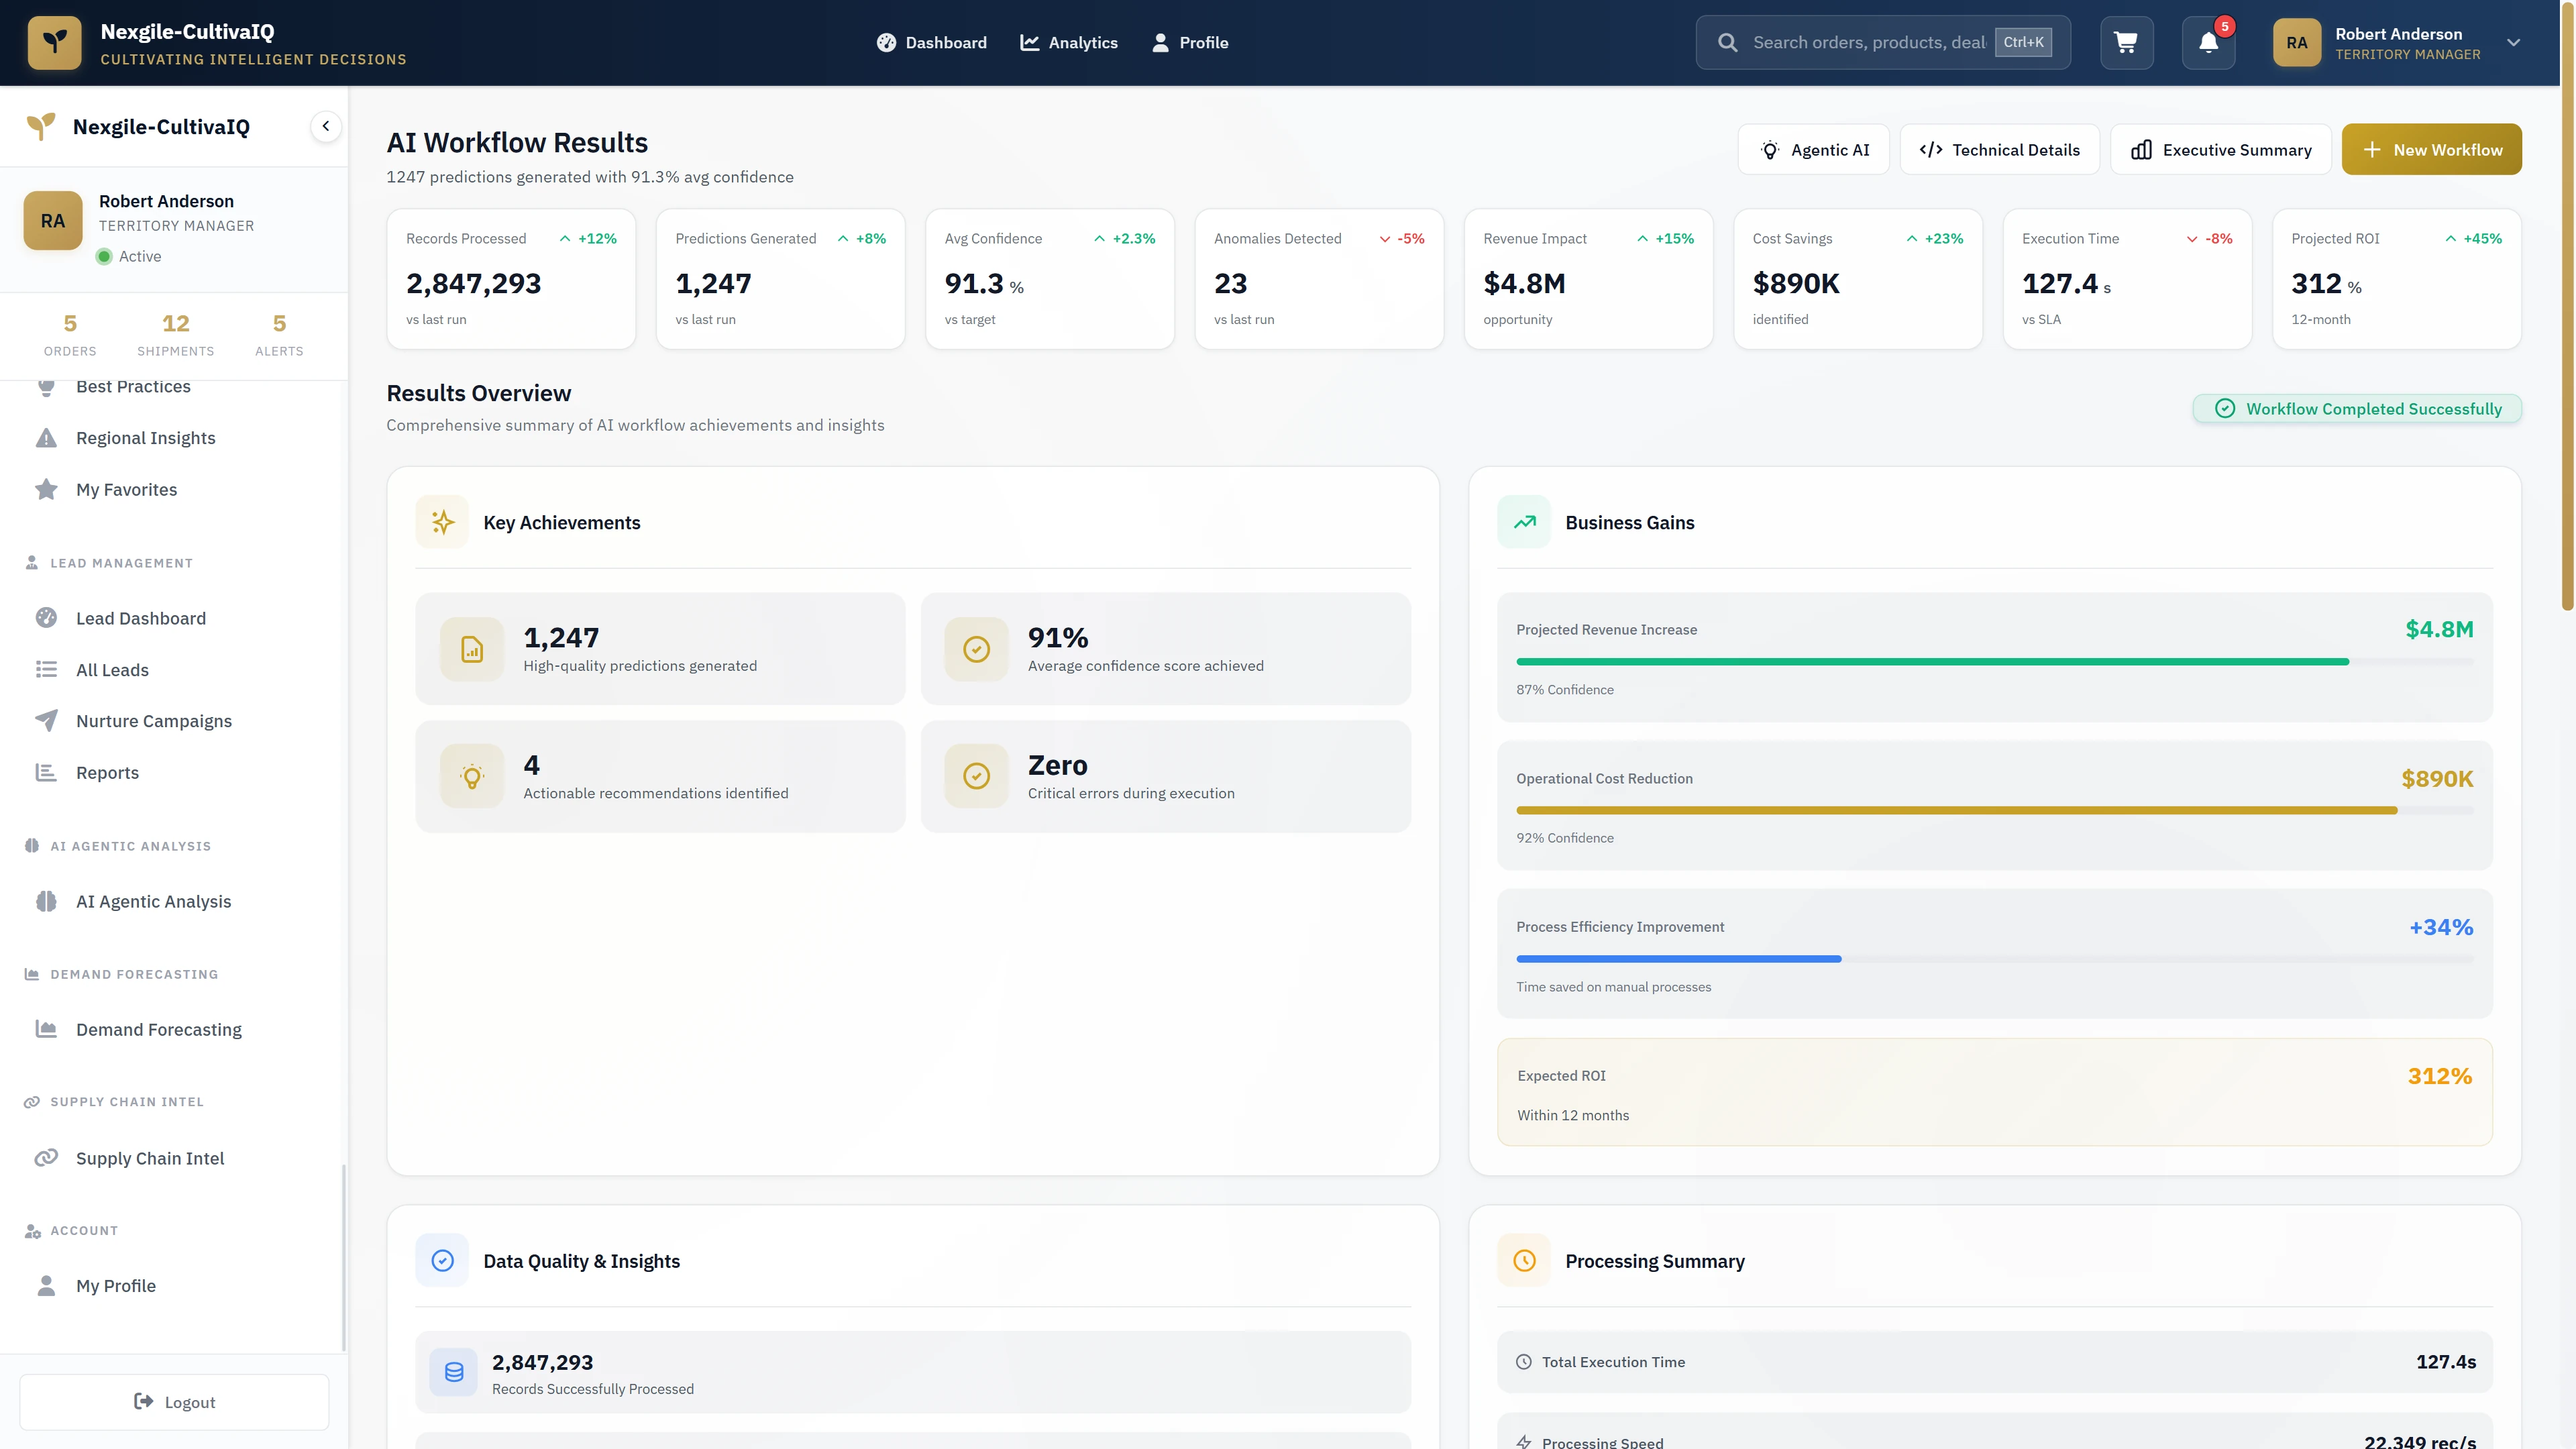This screenshot has width=2576, height=1449.
Task: Expand the Robert Anderson account dropdown
Action: 2514,42
